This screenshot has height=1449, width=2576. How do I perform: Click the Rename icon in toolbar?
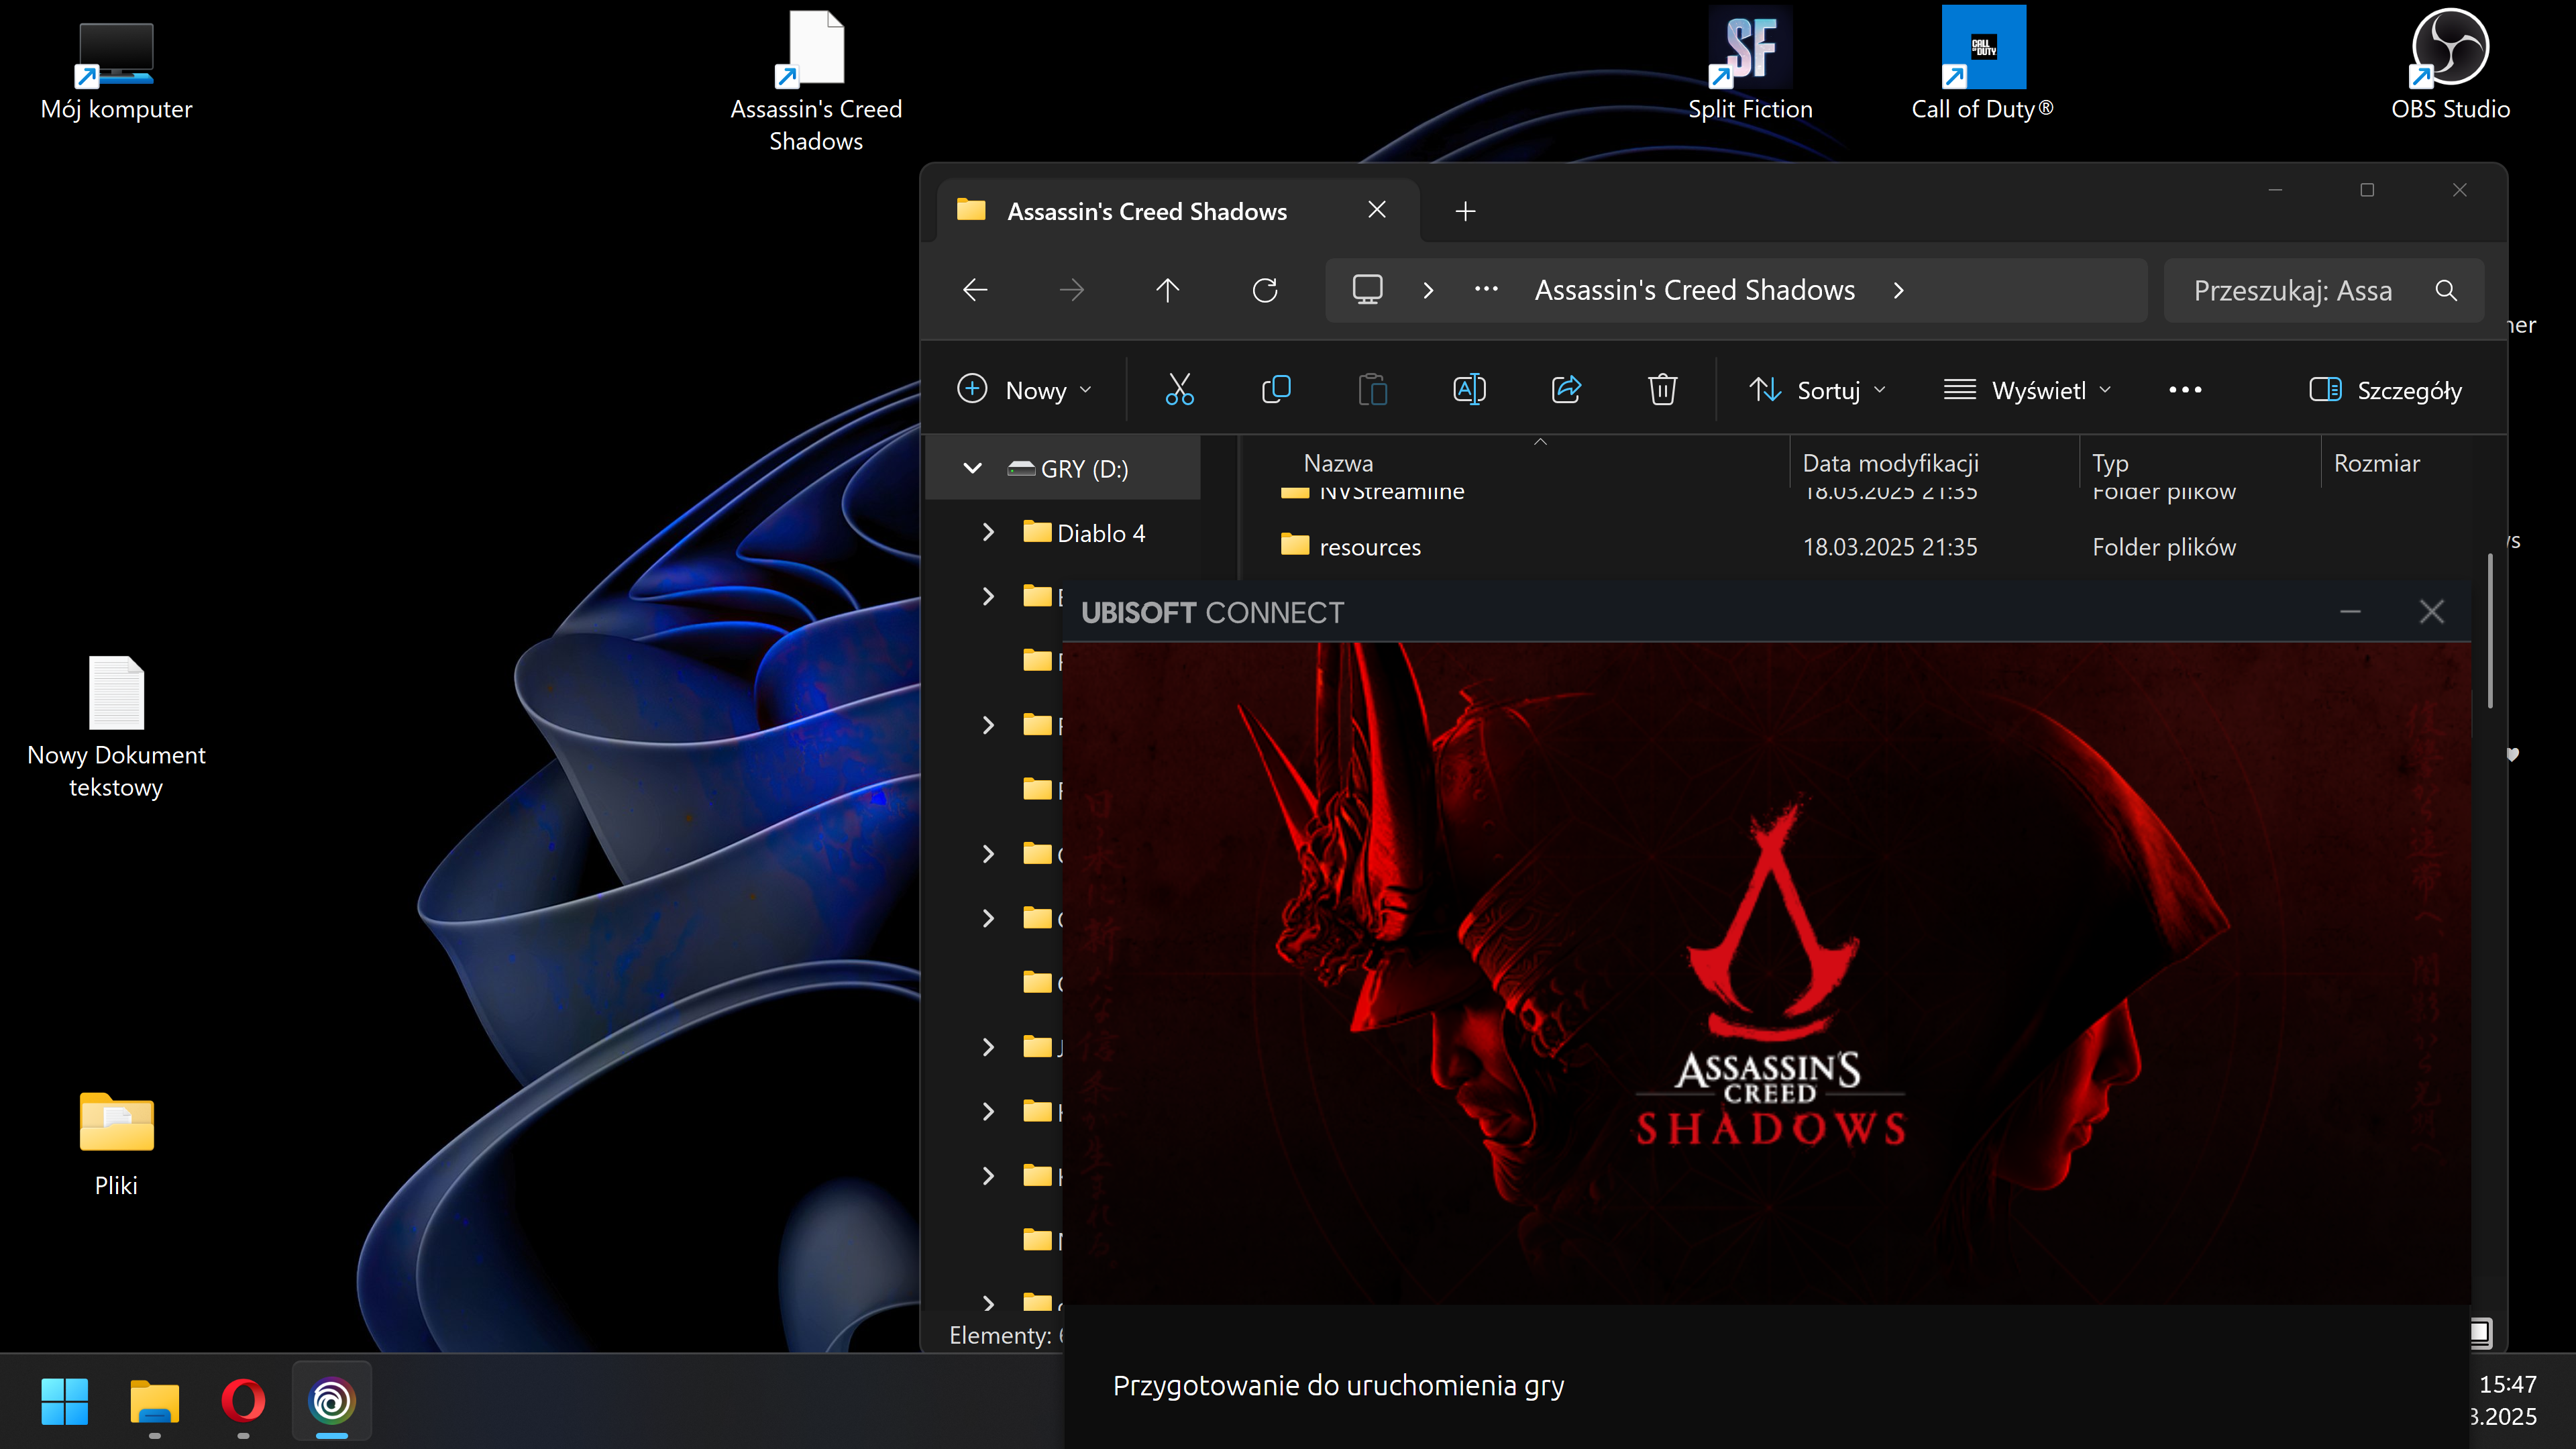coord(1469,390)
